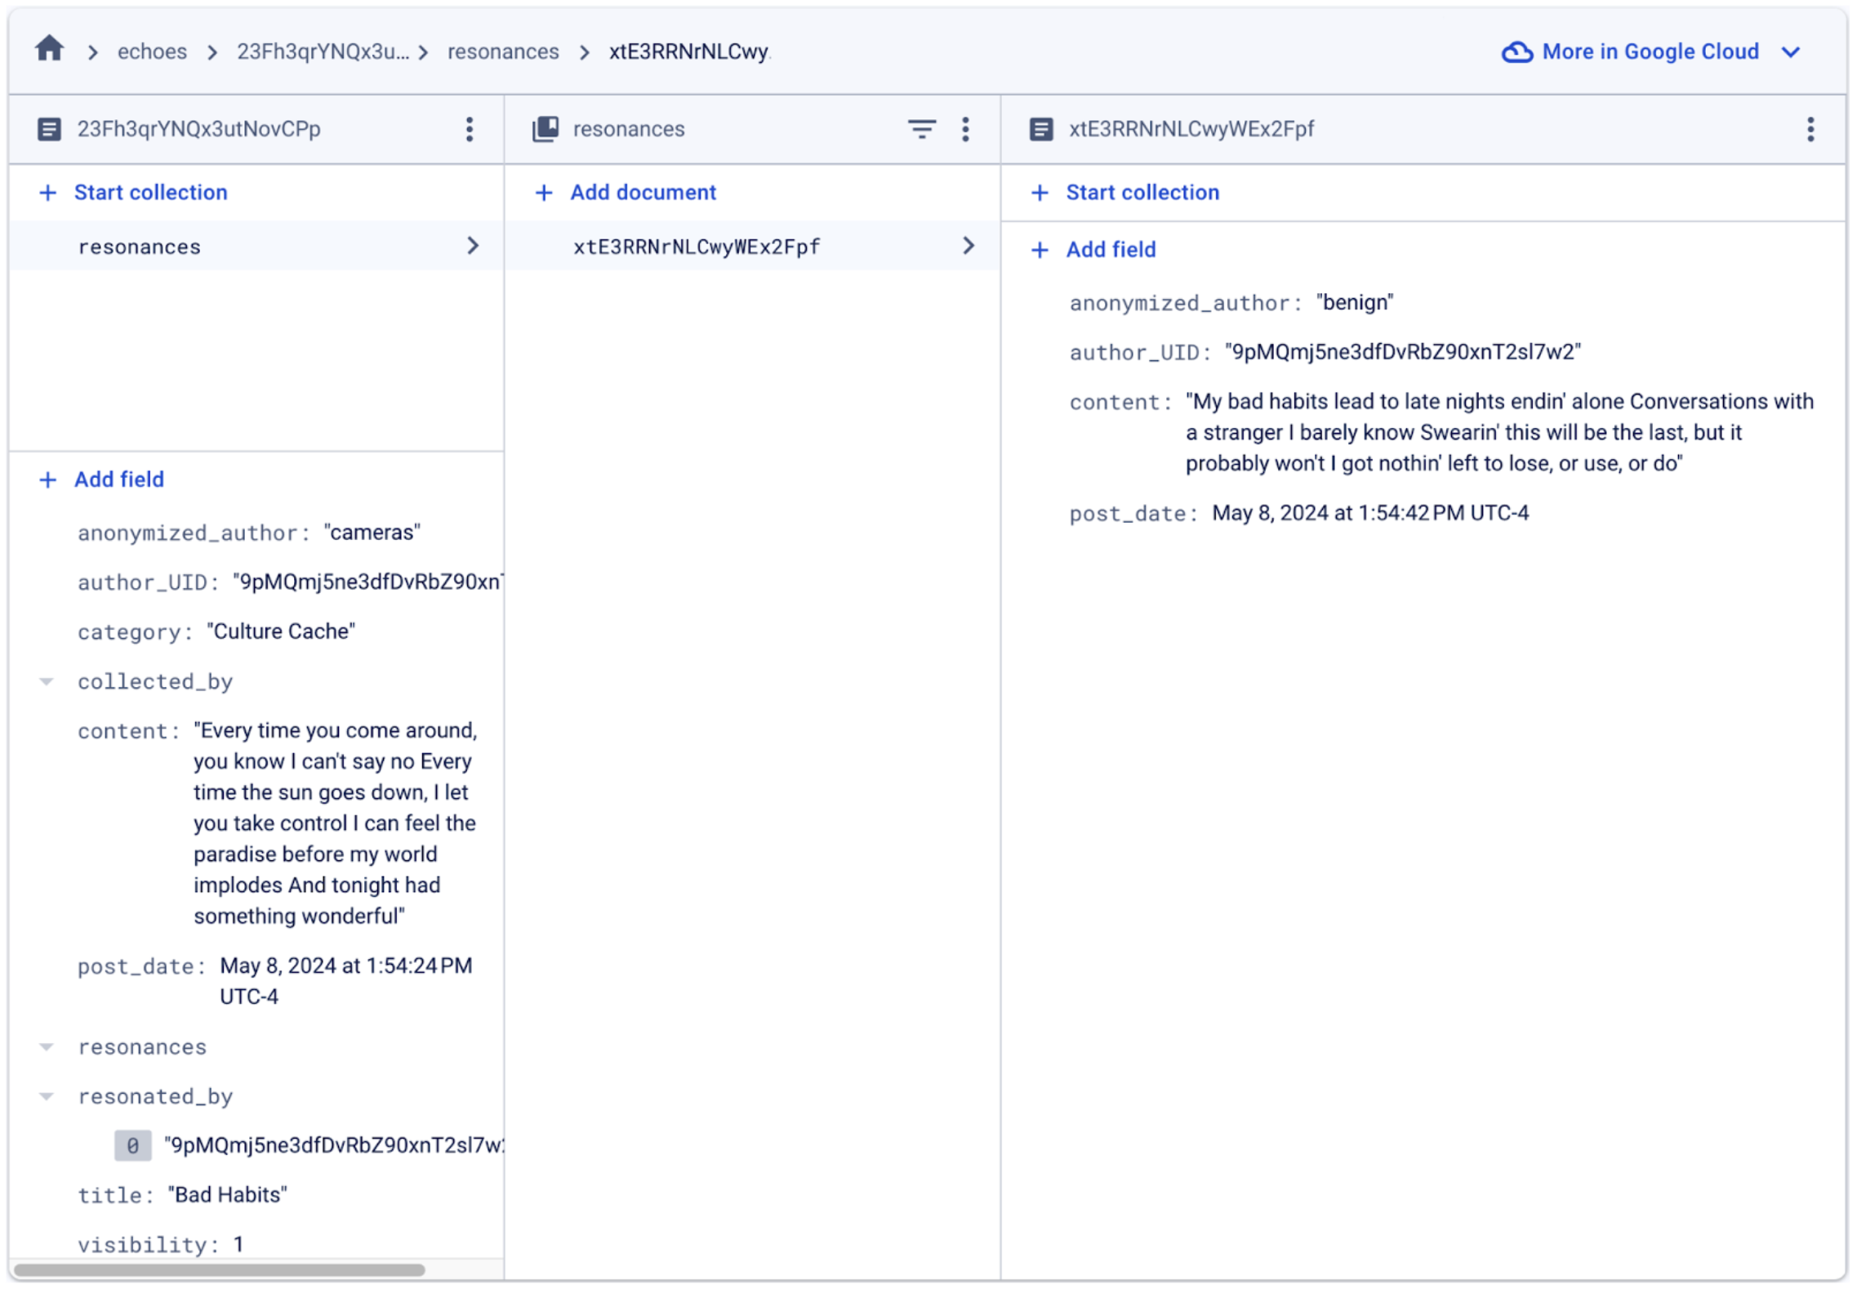Add a field to document xtE3RRNrNLCwyWEx2Fpf
Screen dimensions: 1857x1289
[x=1094, y=249]
